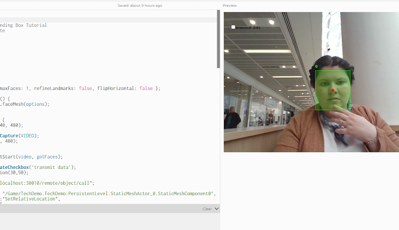
Task: Click the 'Saved: about 9 hours ago' status
Action: click(x=140, y=6)
